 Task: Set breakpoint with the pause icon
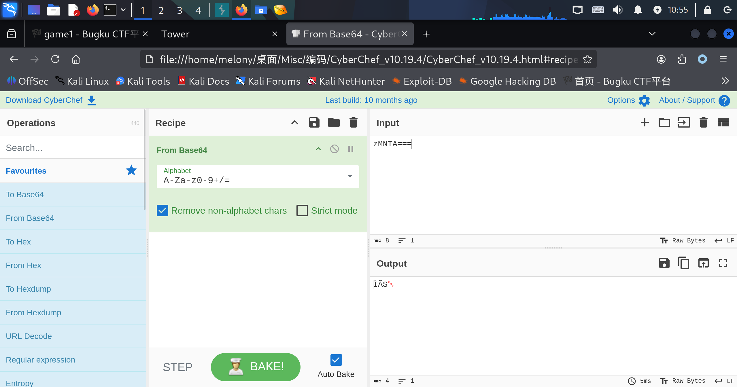coord(350,149)
